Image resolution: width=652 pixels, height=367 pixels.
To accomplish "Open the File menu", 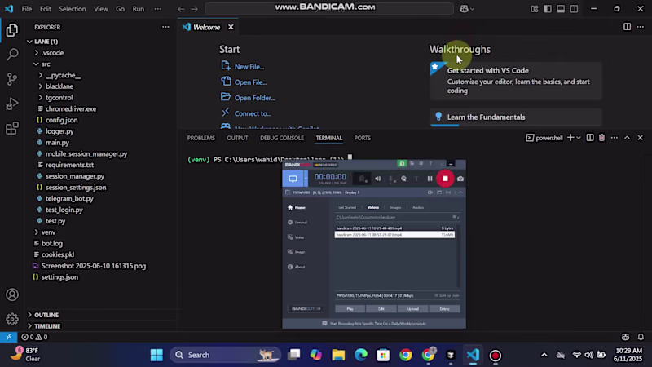I will tap(27, 9).
